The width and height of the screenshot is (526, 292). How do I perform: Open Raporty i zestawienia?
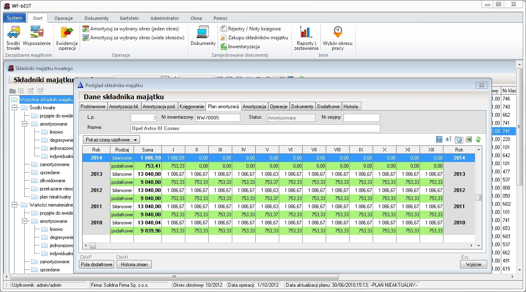[x=306, y=38]
